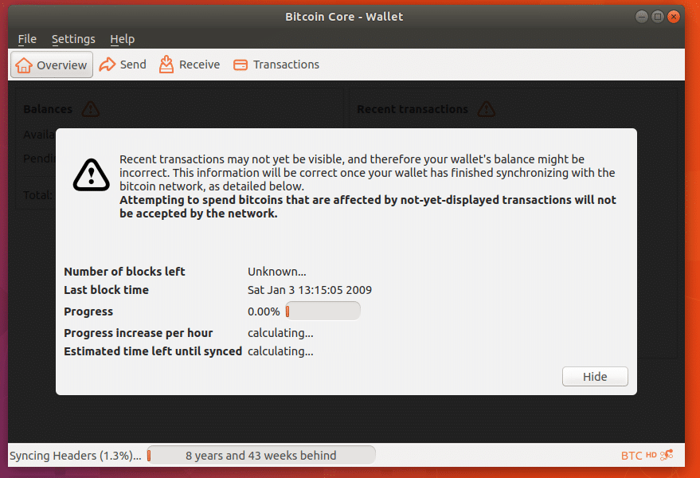This screenshot has height=478, width=700.
Task: Hide the synchronization warning overlay
Action: 595,377
